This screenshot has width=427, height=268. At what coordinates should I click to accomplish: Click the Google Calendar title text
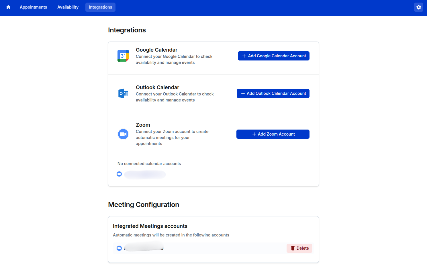(156, 50)
